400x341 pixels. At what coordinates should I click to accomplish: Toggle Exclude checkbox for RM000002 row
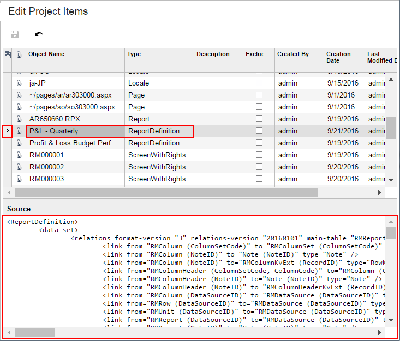tap(259, 167)
